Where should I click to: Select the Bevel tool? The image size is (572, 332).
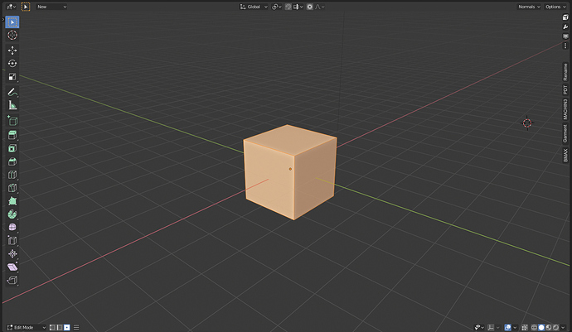pos(12,161)
